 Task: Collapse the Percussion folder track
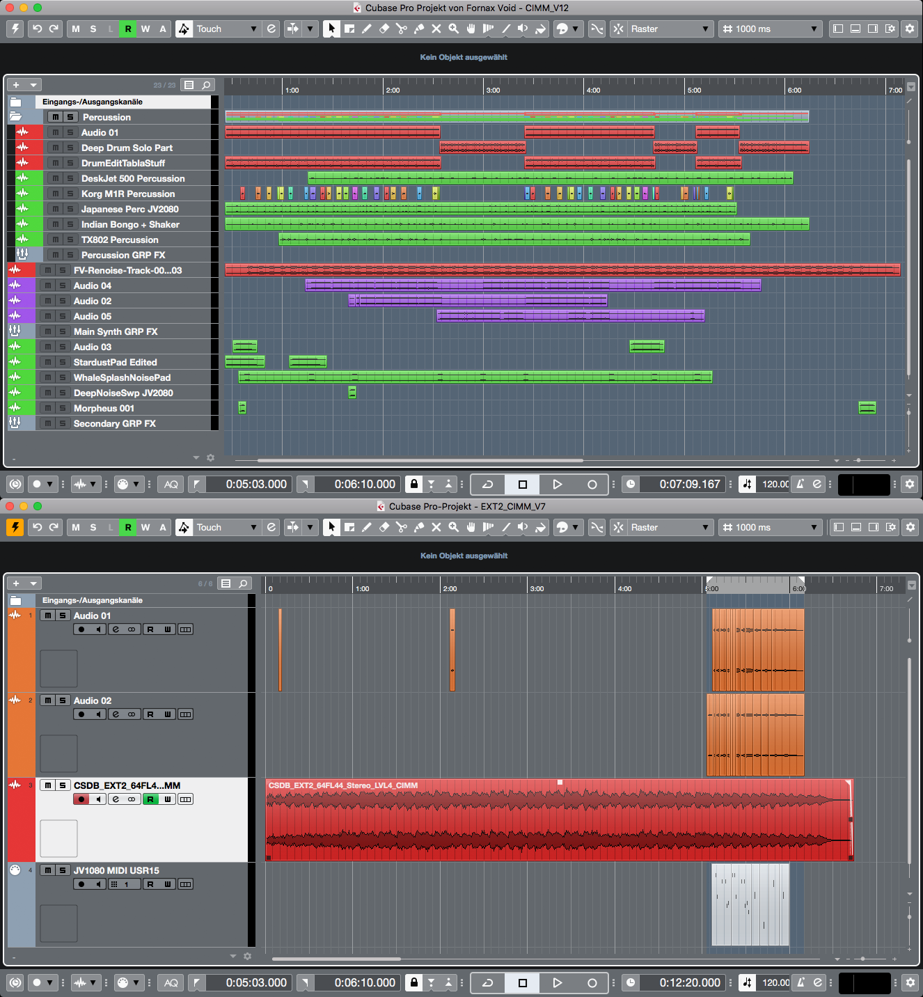tap(15, 117)
